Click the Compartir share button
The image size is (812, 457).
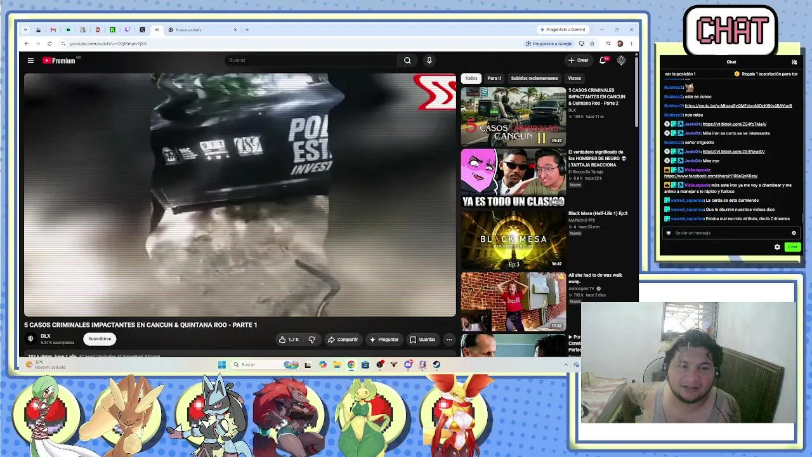(x=343, y=340)
